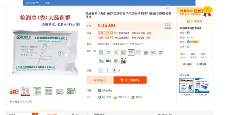Open the 快递 ¥6.00 shipping option dropdown
Screen dimensions: 239x115
[x=136, y=44]
